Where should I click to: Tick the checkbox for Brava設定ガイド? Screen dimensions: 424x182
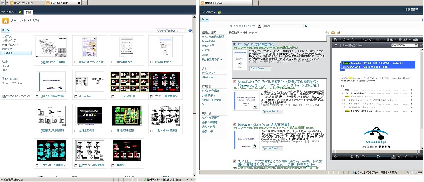pos(151,62)
